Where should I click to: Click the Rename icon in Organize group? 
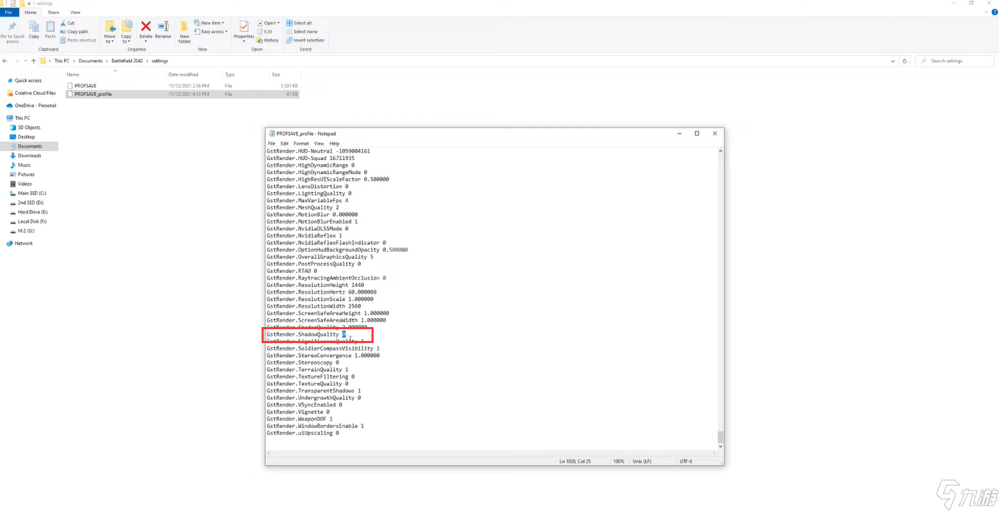(163, 26)
